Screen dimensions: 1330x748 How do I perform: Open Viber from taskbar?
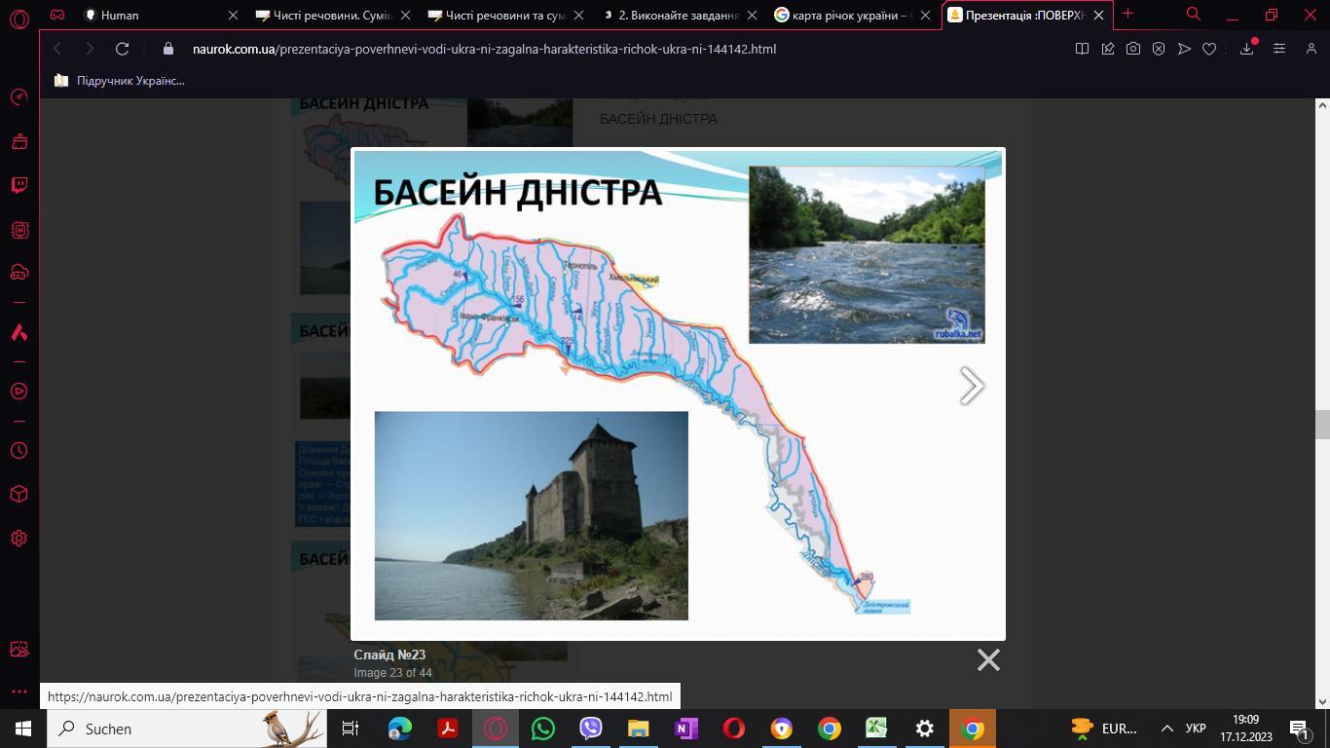pos(591,729)
